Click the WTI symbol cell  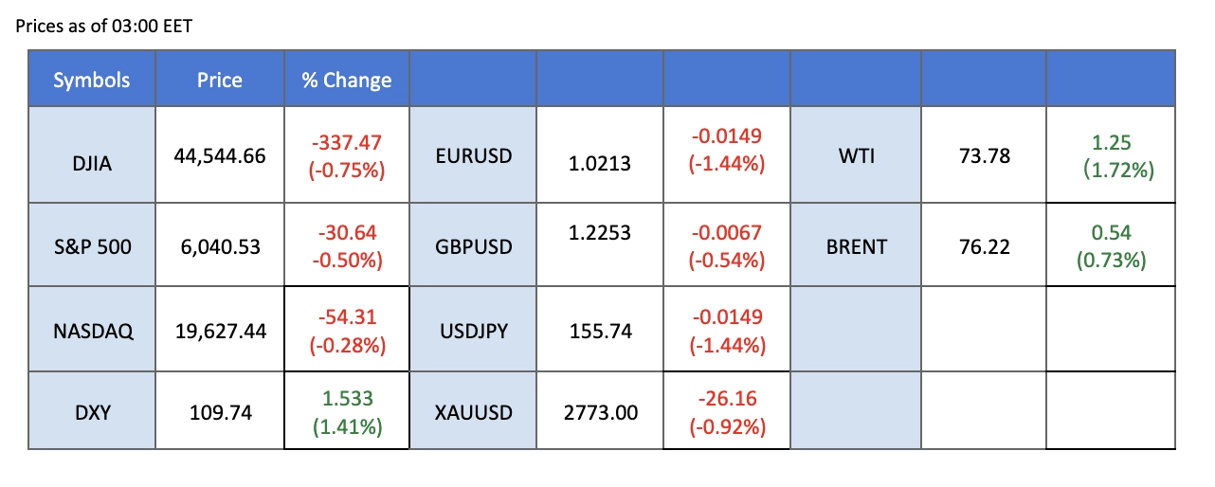coord(856,154)
